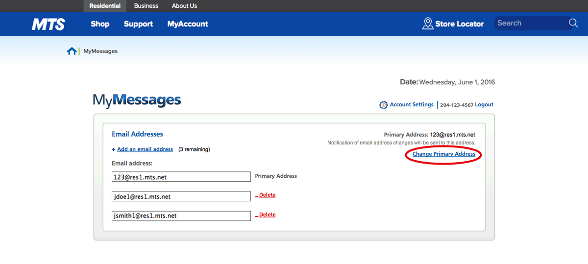Open the Residential tab

(x=105, y=6)
